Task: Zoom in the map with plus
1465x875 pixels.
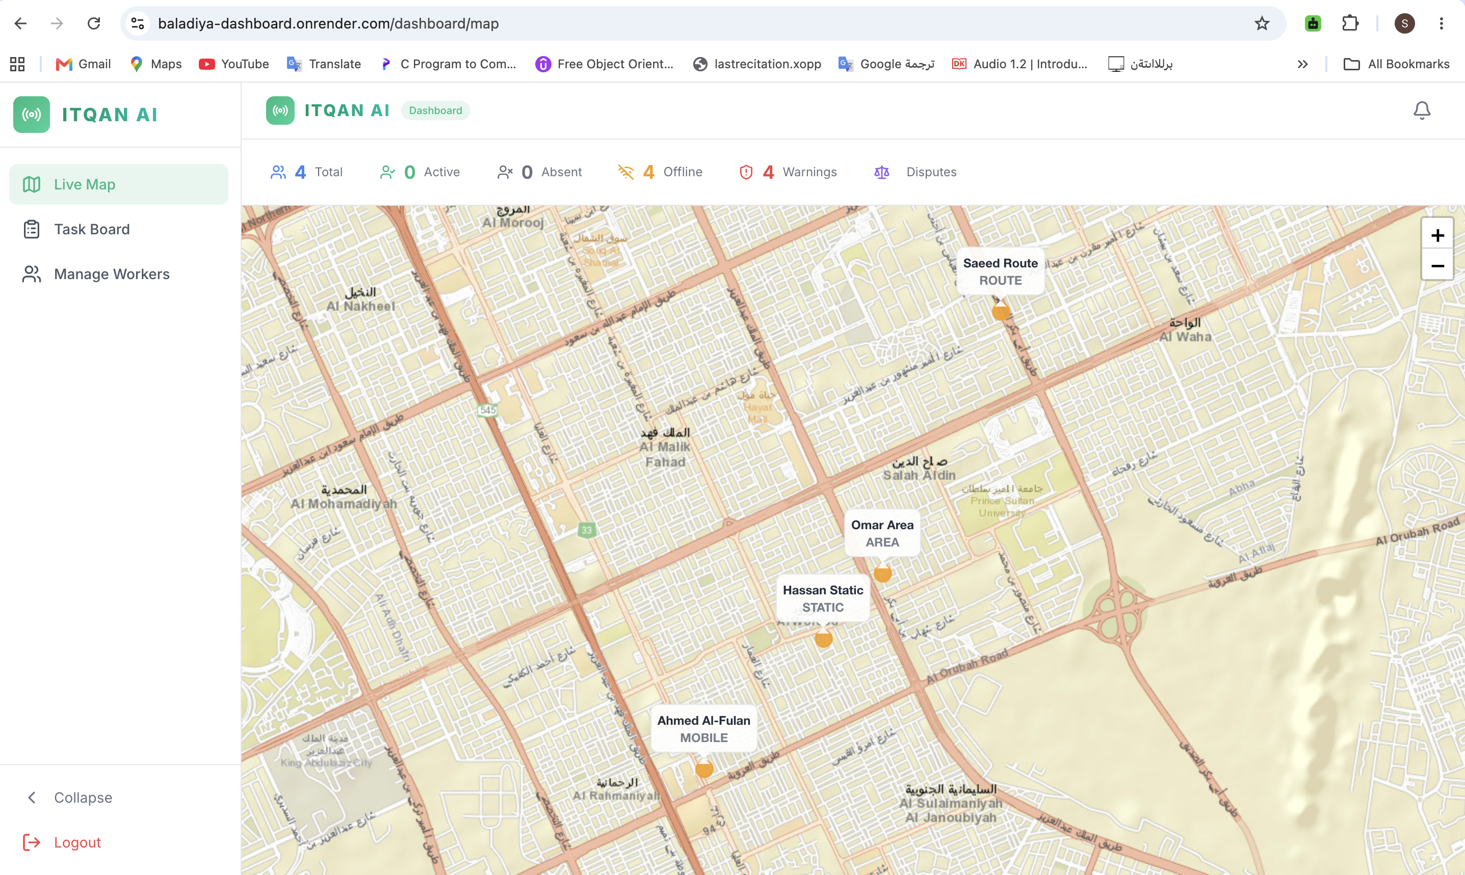Action: (x=1437, y=235)
